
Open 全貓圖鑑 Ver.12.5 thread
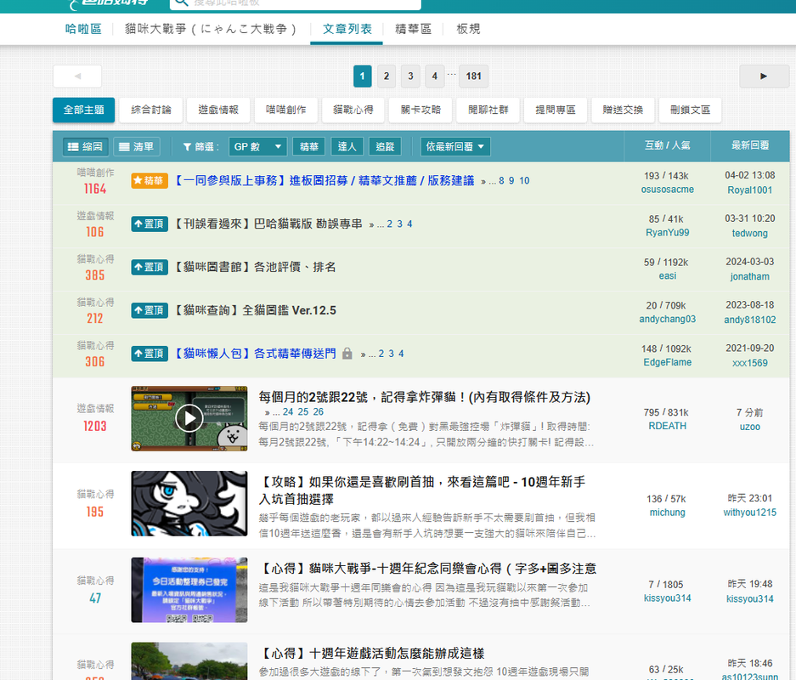[255, 310]
